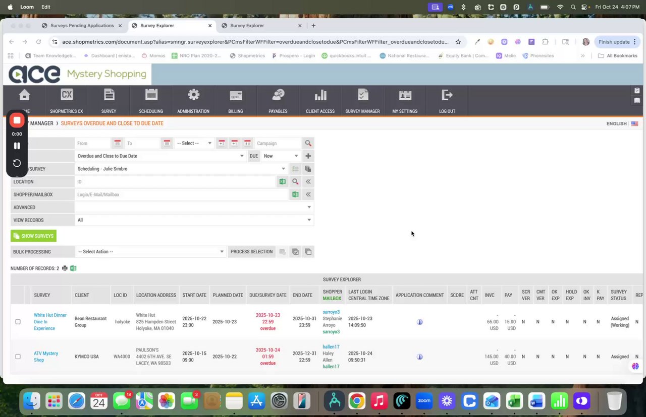
Task: Click the checklist icon beside Scheduling filter
Action: coord(295,169)
